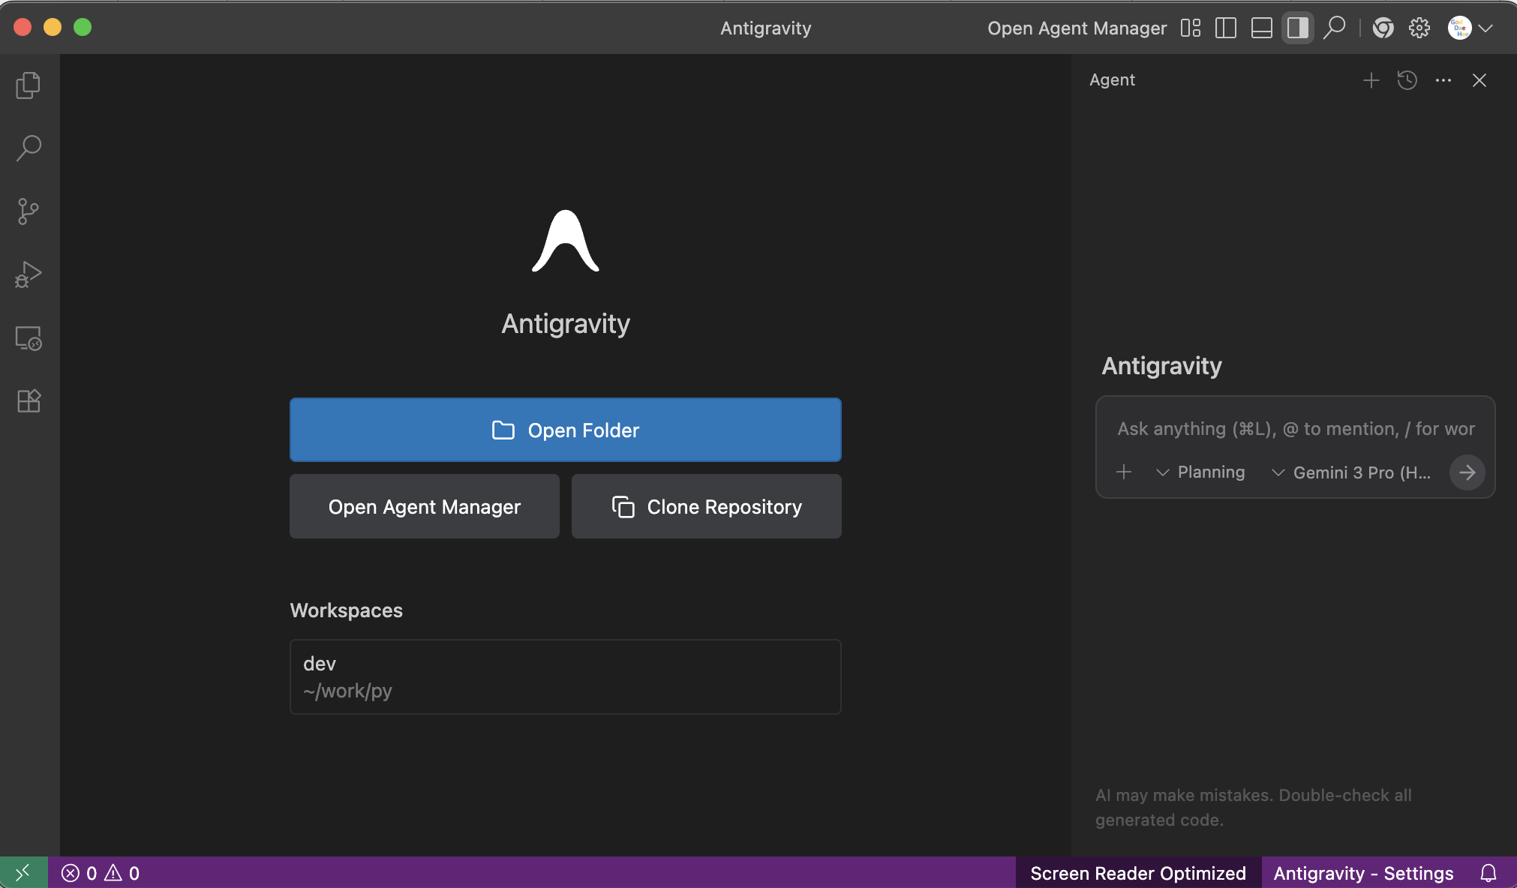The height and width of the screenshot is (888, 1517).
Task: Open the Search view in sidebar
Action: pos(29,148)
